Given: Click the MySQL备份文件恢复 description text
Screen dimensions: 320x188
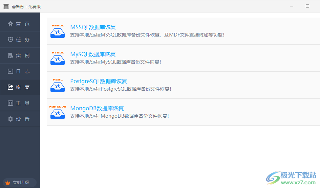Looking at the screenshot, I should 115,62.
